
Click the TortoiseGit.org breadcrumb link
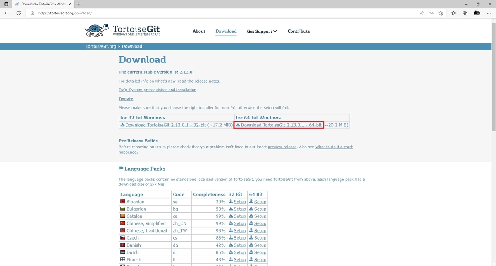pyautogui.click(x=101, y=46)
